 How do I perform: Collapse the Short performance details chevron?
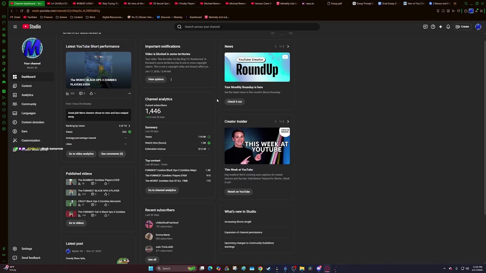pyautogui.click(x=129, y=93)
